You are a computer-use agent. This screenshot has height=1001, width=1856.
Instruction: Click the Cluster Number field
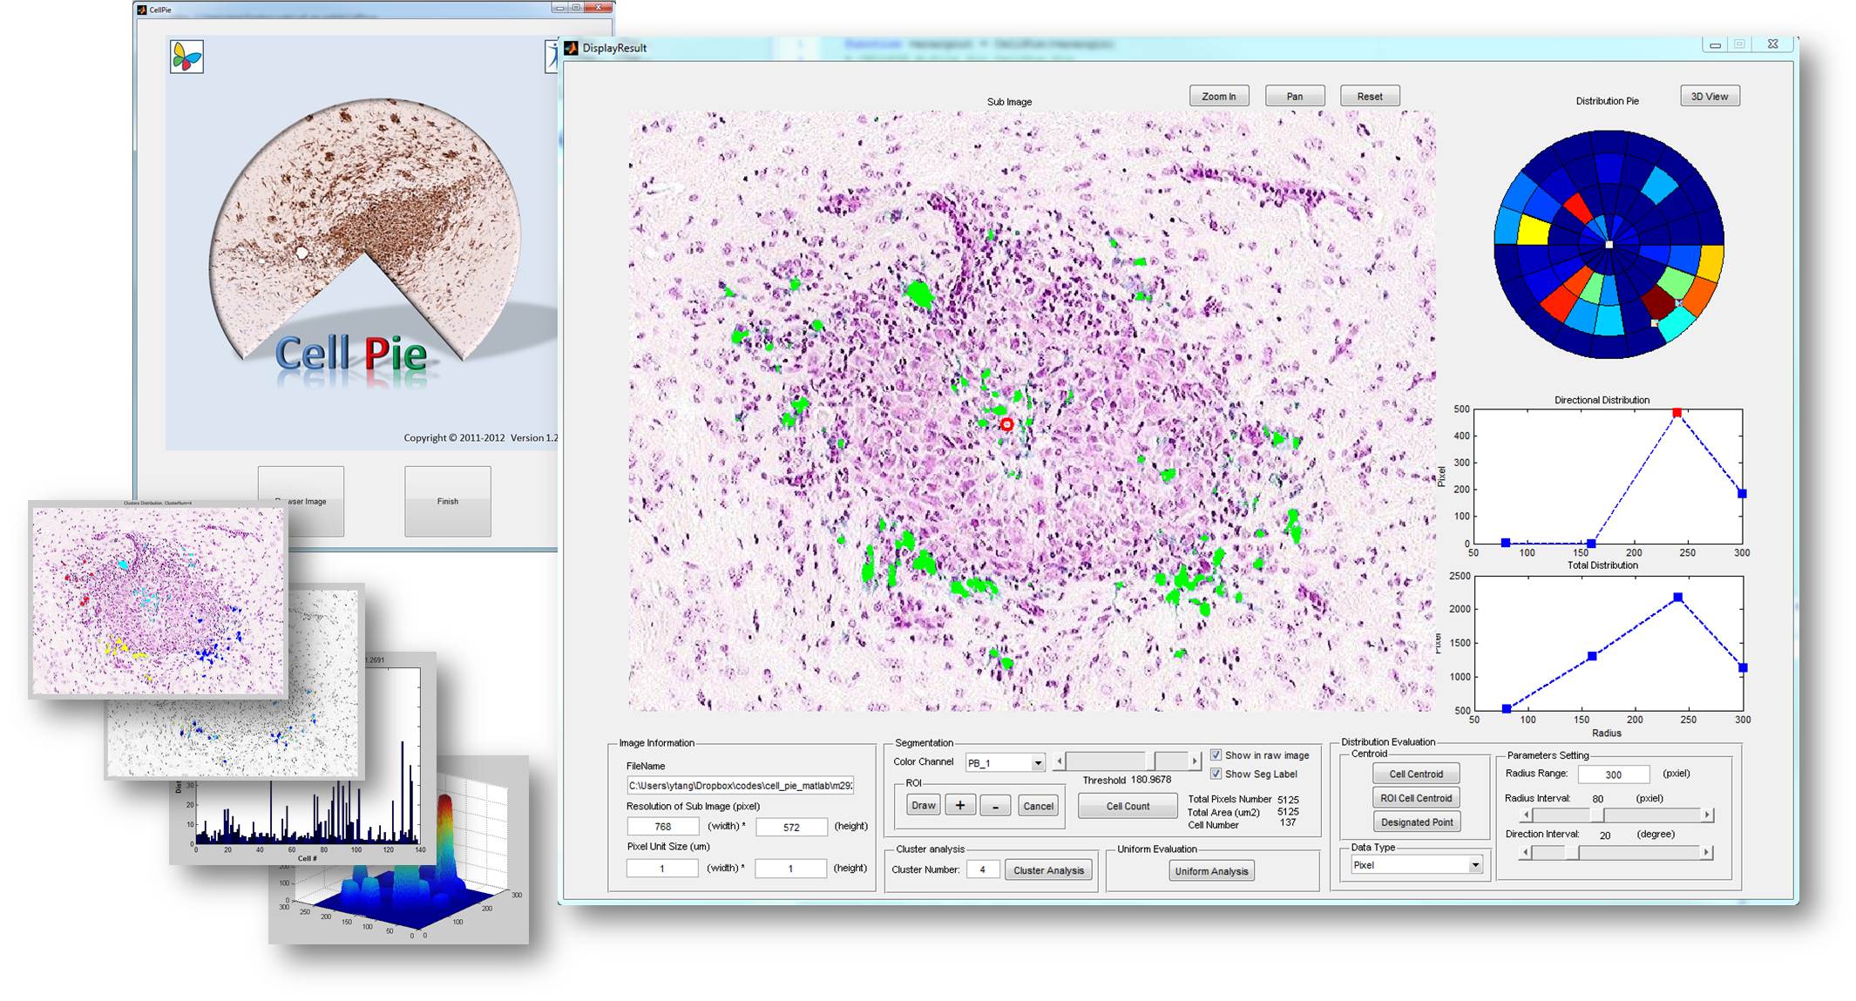click(x=983, y=869)
